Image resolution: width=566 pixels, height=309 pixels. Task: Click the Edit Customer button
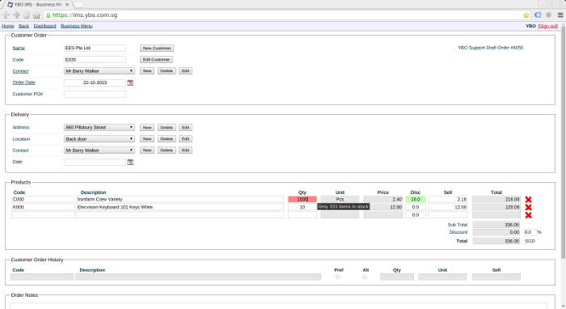coord(156,60)
